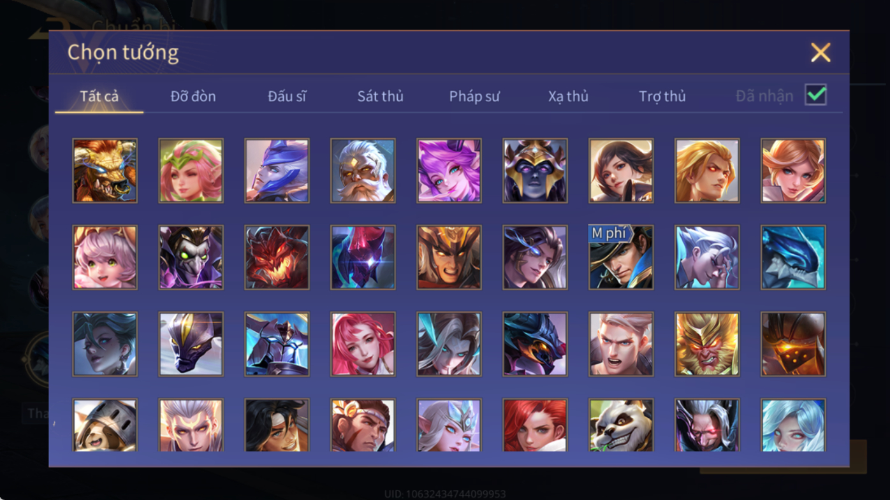Go to the 'Trợ thủ' tab
The width and height of the screenshot is (890, 500).
(x=662, y=96)
